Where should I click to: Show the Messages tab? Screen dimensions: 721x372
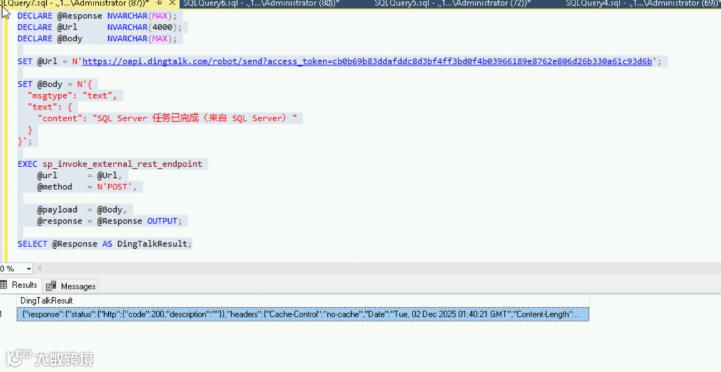coord(71,286)
